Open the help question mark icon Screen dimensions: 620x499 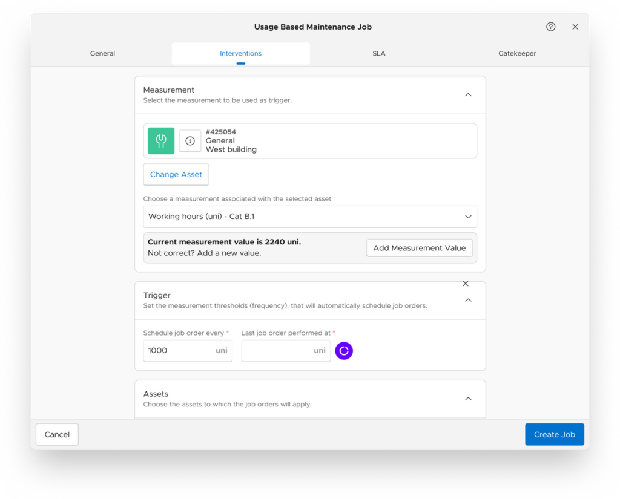click(550, 27)
